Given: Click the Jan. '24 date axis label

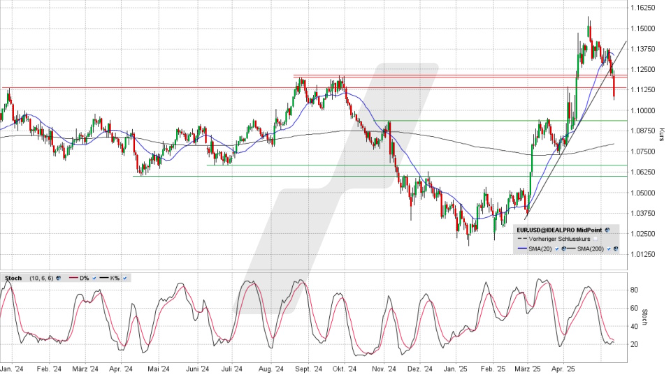Looking at the screenshot, I should coord(12,369).
